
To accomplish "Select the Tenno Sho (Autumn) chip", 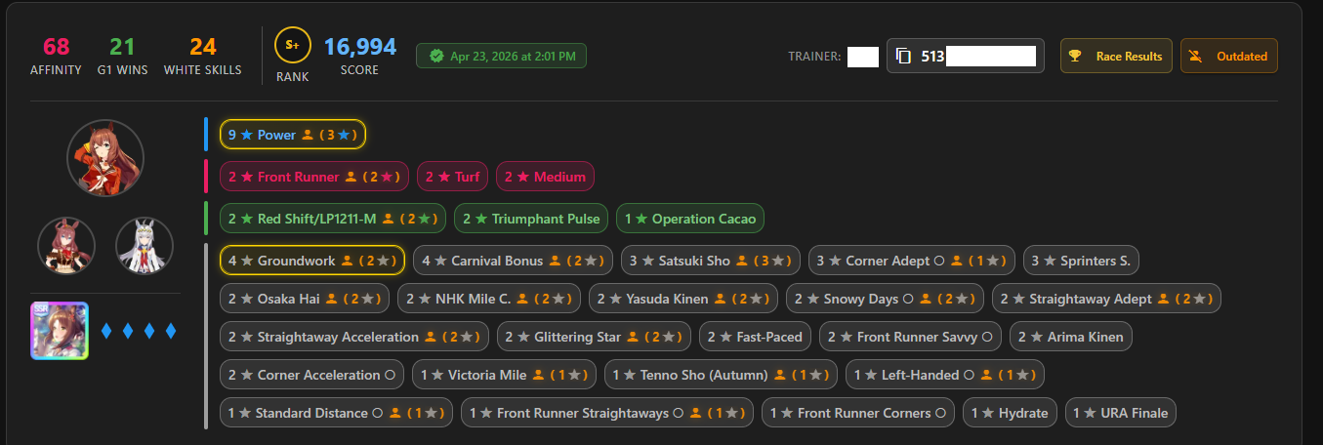I will 721,375.
